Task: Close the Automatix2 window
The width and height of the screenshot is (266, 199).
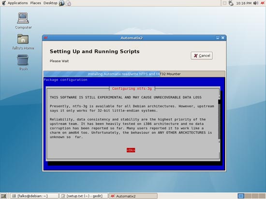Action: (223, 38)
